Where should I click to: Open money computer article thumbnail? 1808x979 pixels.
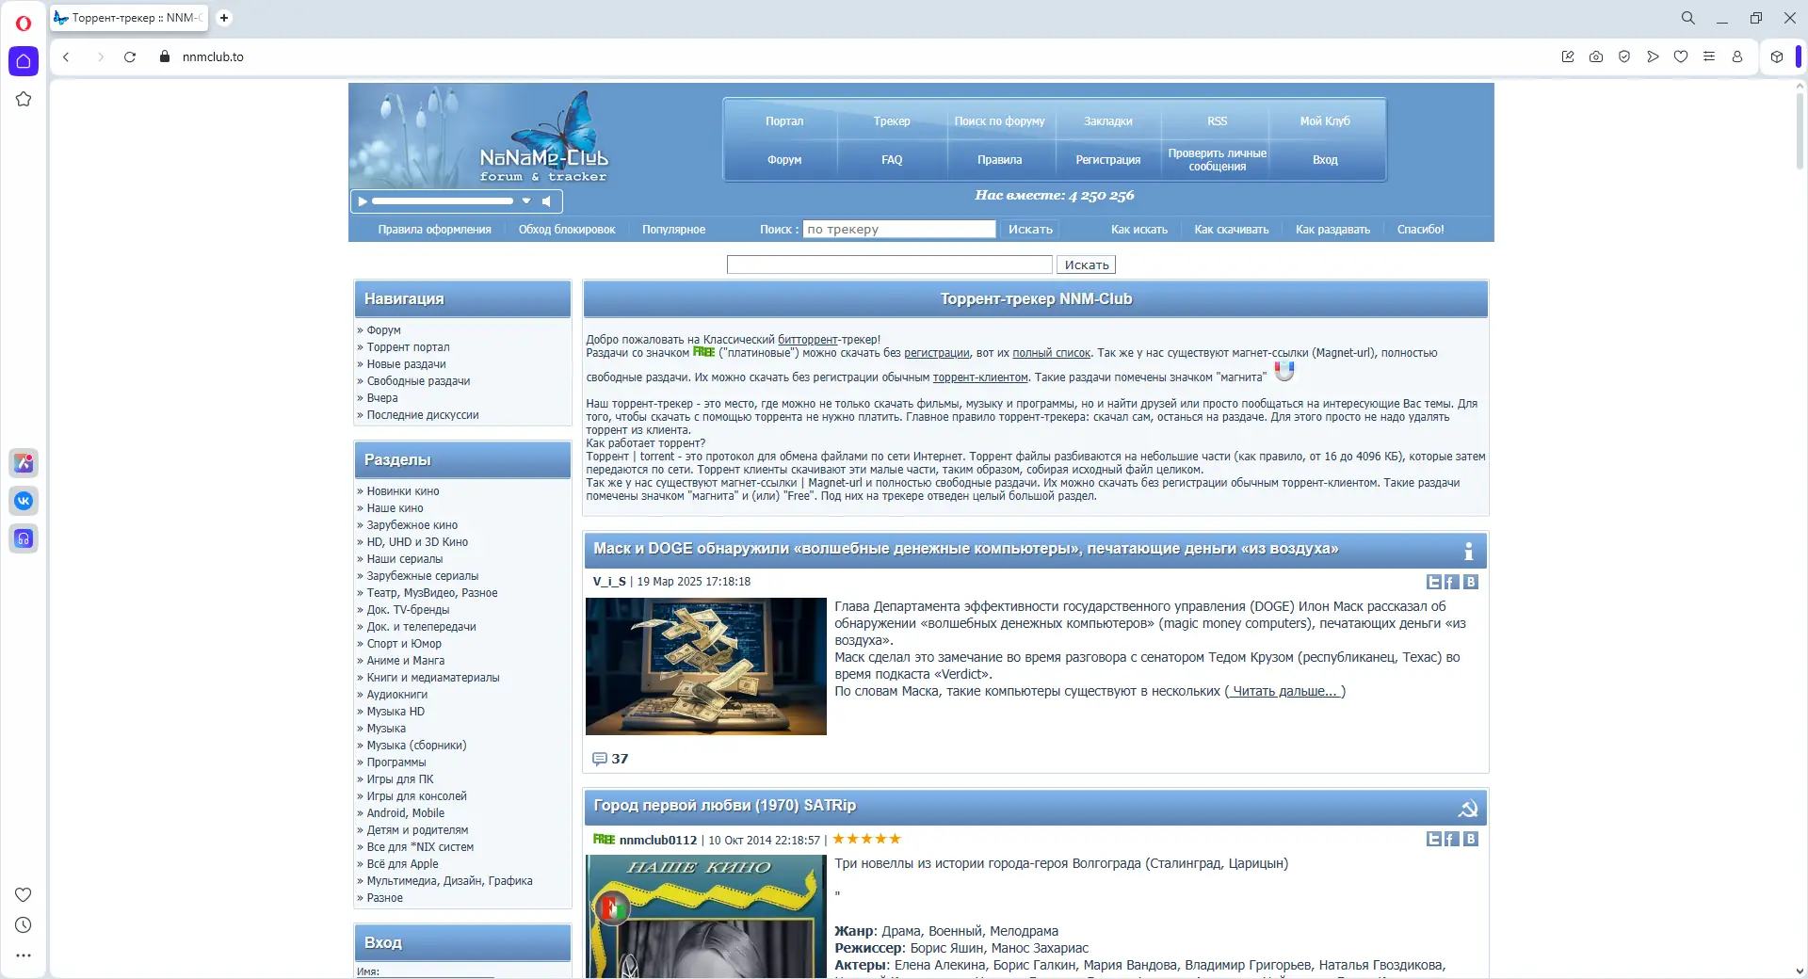(x=706, y=666)
